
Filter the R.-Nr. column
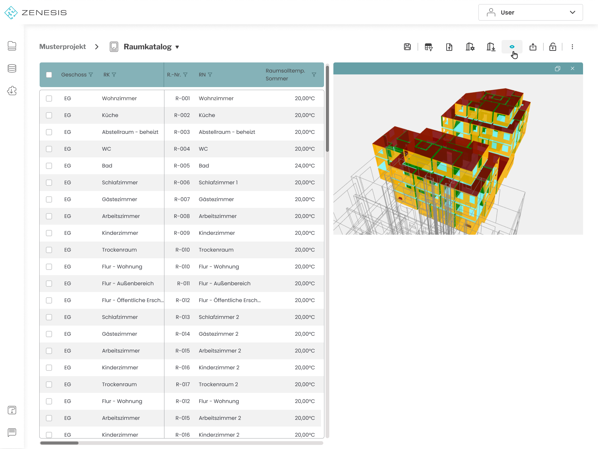pos(185,75)
